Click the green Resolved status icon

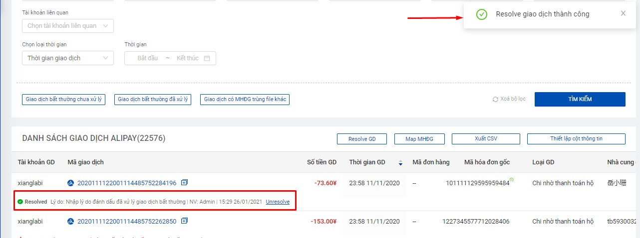pos(20,202)
